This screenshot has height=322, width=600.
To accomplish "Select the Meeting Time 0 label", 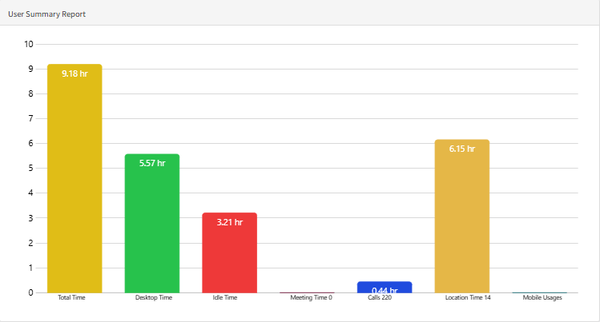I will tap(311, 298).
